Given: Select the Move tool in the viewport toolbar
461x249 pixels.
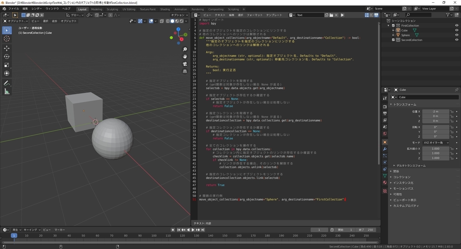Looking at the screenshot, I should click(7, 48).
